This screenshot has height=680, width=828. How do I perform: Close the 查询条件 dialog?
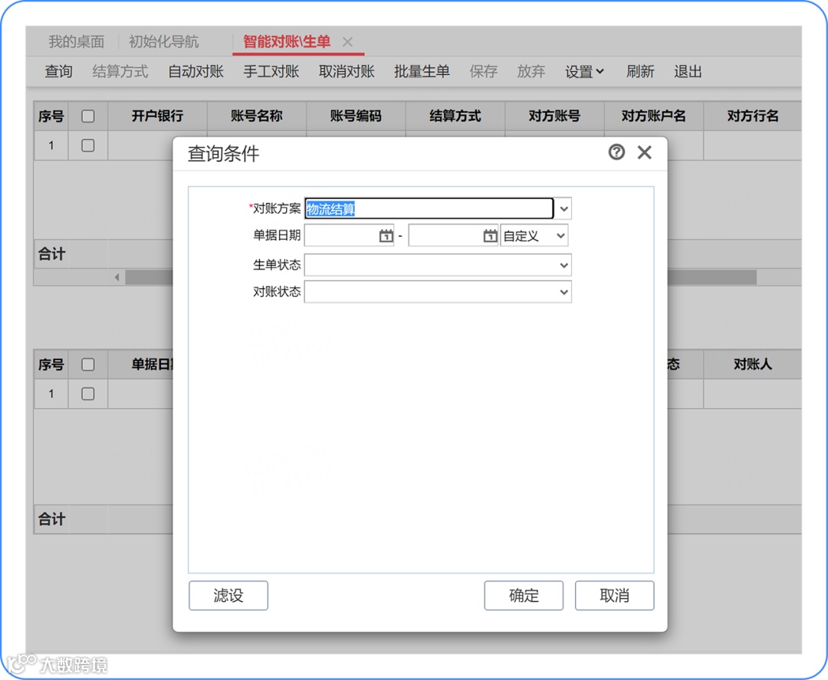[x=644, y=152]
